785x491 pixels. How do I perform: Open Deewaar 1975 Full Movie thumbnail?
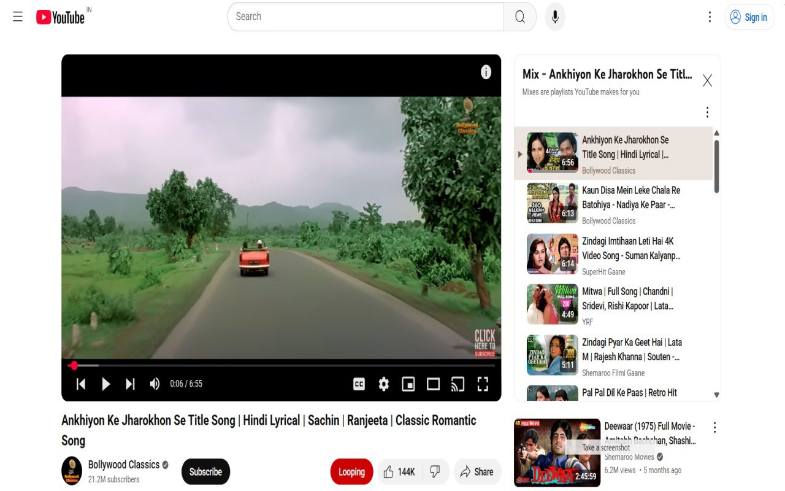point(557,453)
